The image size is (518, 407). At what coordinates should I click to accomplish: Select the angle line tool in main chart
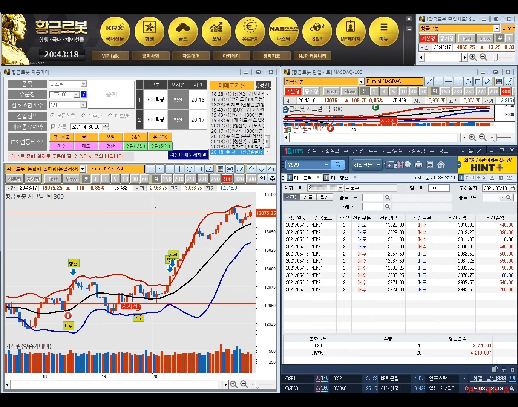pyautogui.click(x=160, y=169)
